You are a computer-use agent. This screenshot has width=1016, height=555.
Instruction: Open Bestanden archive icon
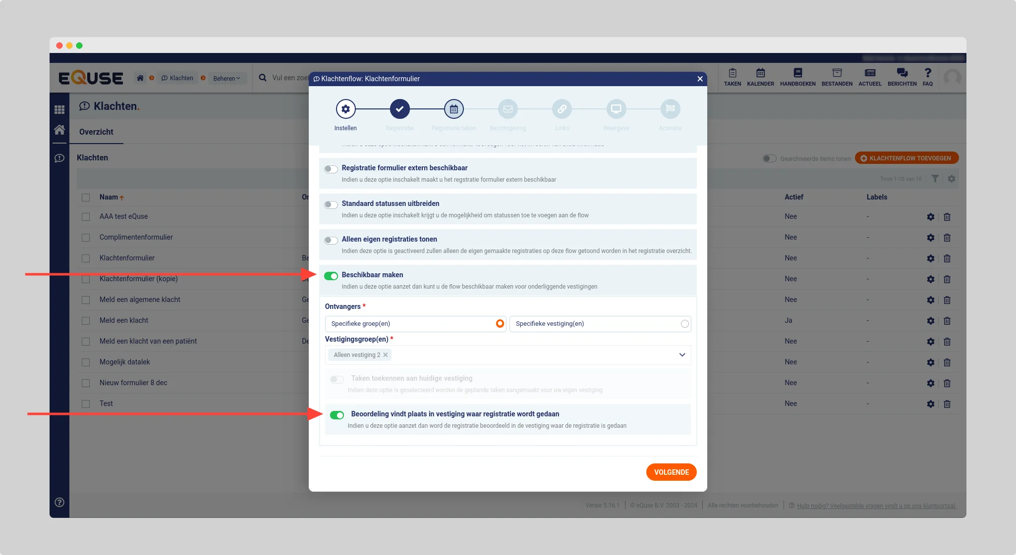point(837,73)
